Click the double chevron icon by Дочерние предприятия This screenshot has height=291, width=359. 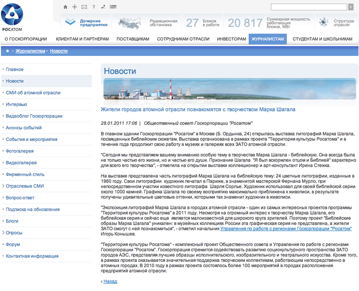pyautogui.click(x=70, y=22)
